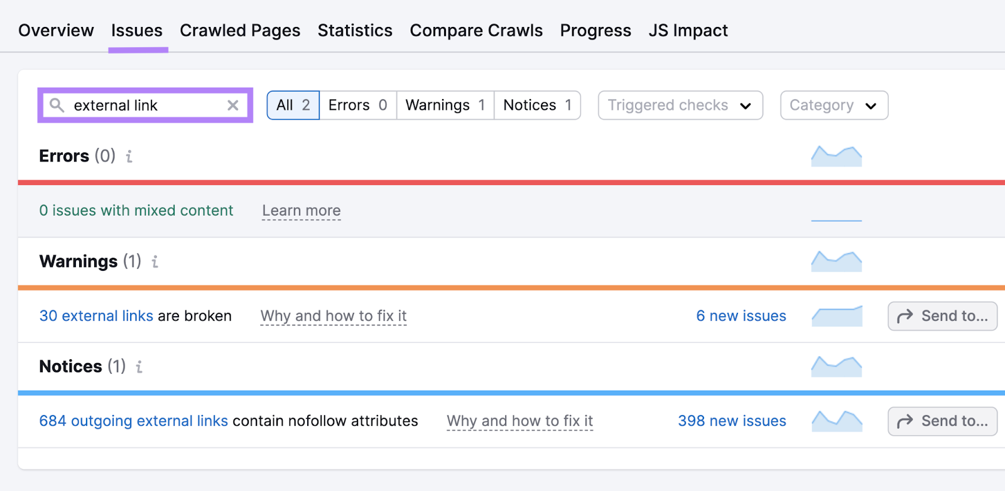The image size is (1005, 491).
Task: Filter to show Errors only
Action: tap(357, 105)
